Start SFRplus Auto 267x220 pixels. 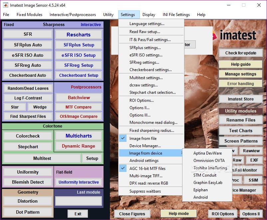click(28, 45)
